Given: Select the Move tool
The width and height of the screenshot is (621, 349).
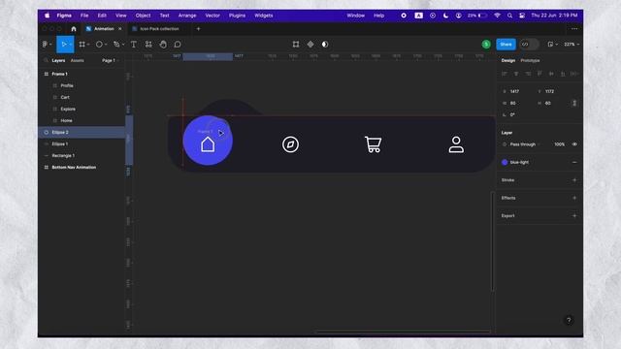Looking at the screenshot, I should [63, 45].
